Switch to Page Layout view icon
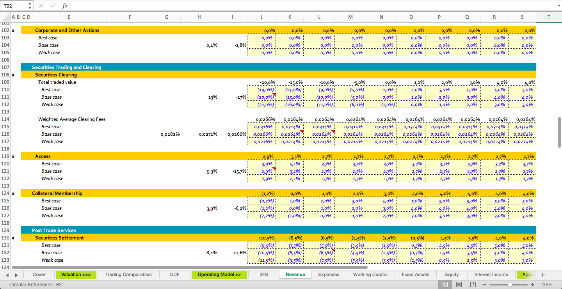562x289 pixels. (x=459, y=285)
